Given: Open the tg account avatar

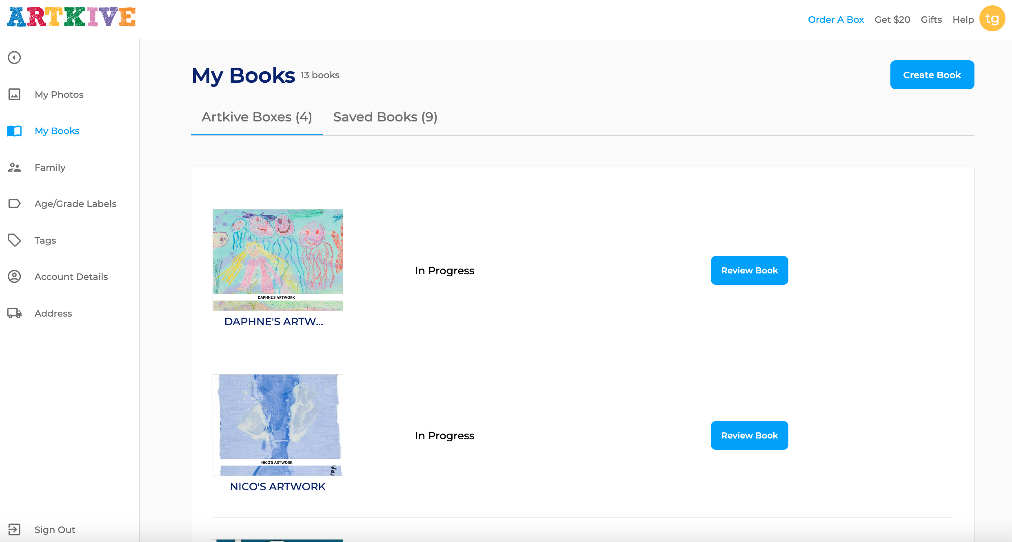Looking at the screenshot, I should pyautogui.click(x=992, y=18).
